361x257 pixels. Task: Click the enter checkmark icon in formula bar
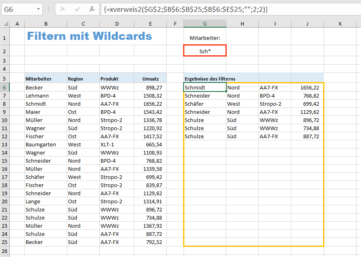tap(77, 9)
